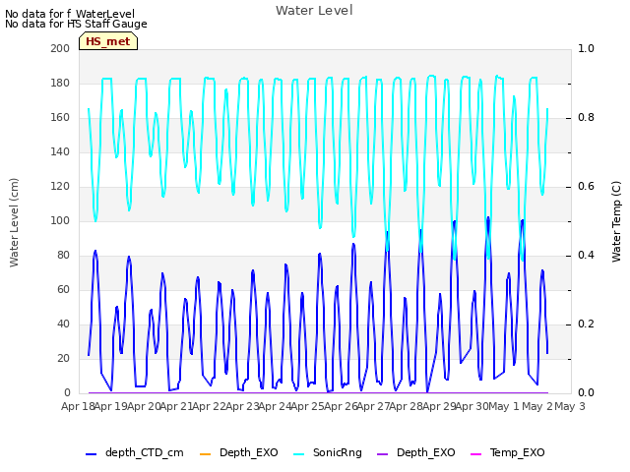Click the Apr 27 date label
Viewport: 630px width, 472px height.
pos(373,406)
